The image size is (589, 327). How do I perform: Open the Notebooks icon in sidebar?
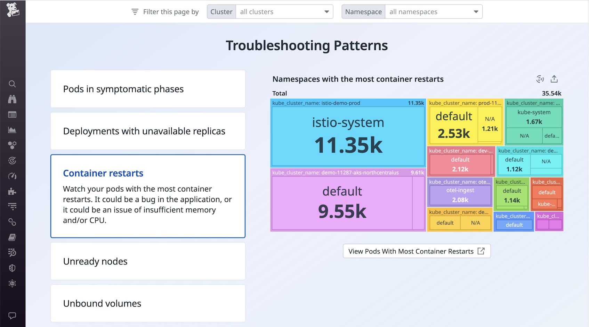(13, 237)
